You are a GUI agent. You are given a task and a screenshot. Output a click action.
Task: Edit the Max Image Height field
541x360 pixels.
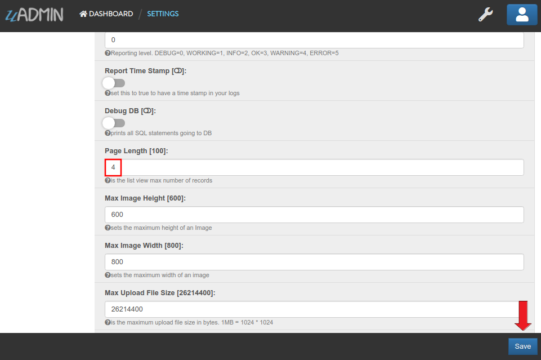(314, 215)
